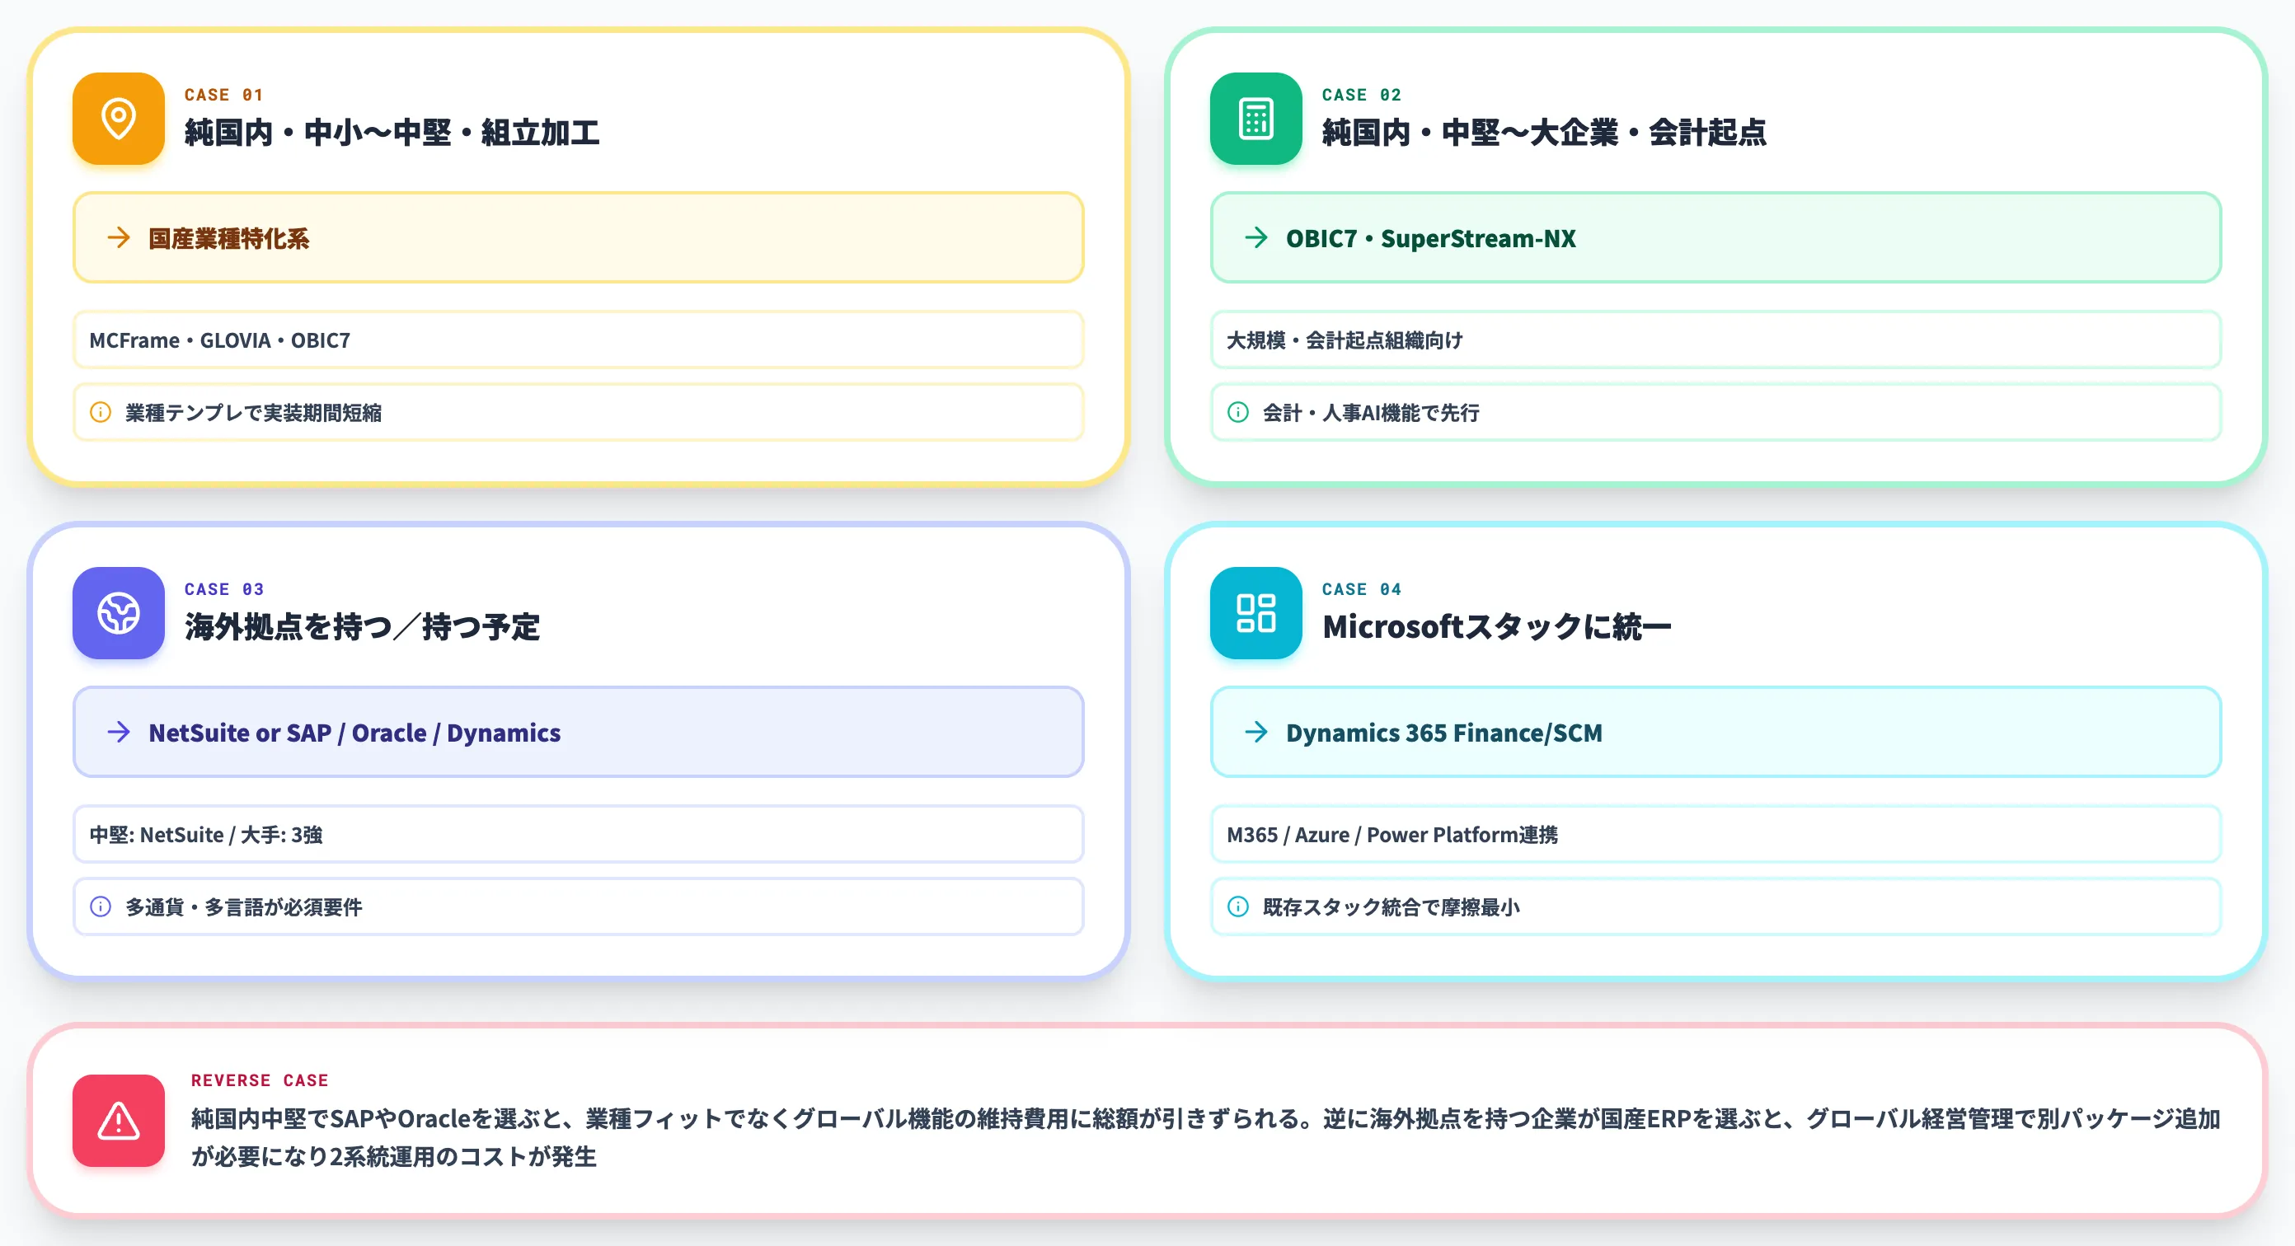2295x1246 pixels.
Task: Click the heading 純国内・中小〜中堅・組立加工
Action: [x=392, y=133]
